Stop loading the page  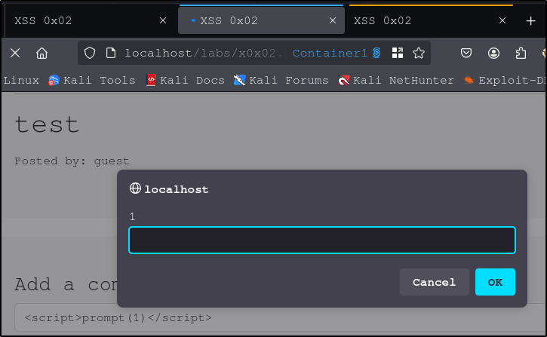[x=15, y=53]
